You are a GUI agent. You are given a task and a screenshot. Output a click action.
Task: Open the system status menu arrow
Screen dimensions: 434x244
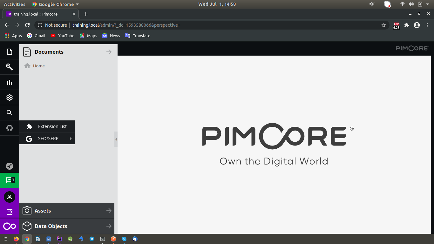click(428, 4)
